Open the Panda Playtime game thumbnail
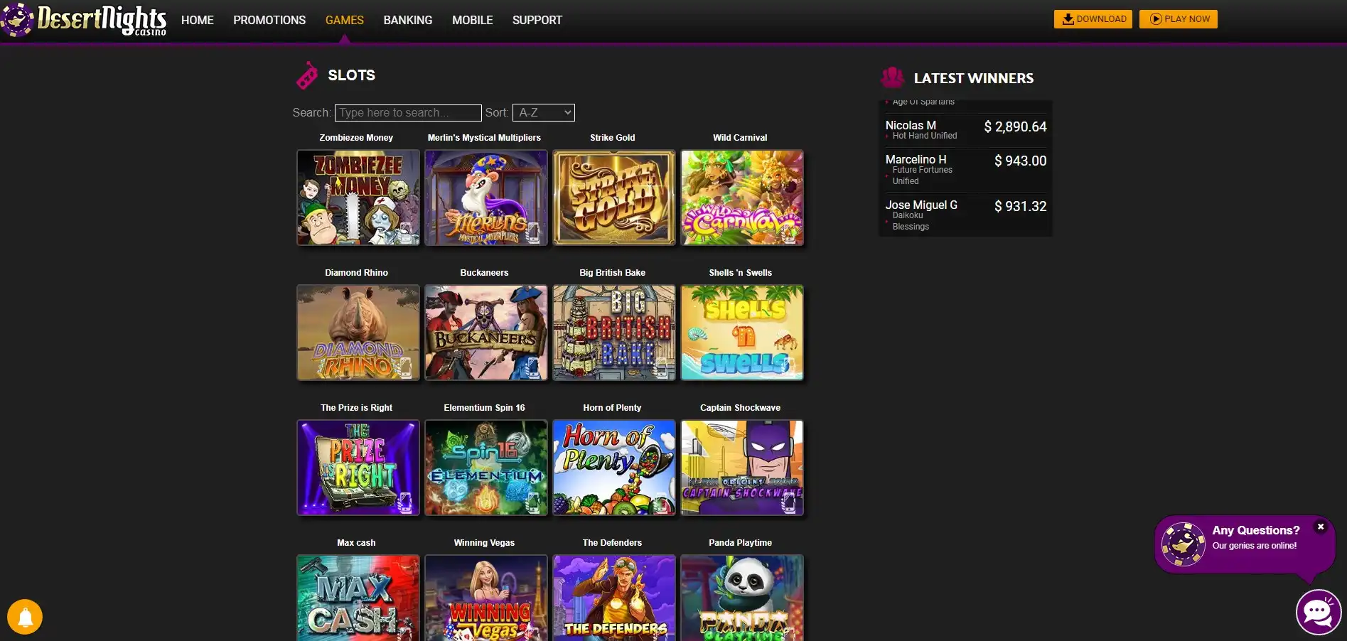Image resolution: width=1347 pixels, height=641 pixels. click(742, 598)
